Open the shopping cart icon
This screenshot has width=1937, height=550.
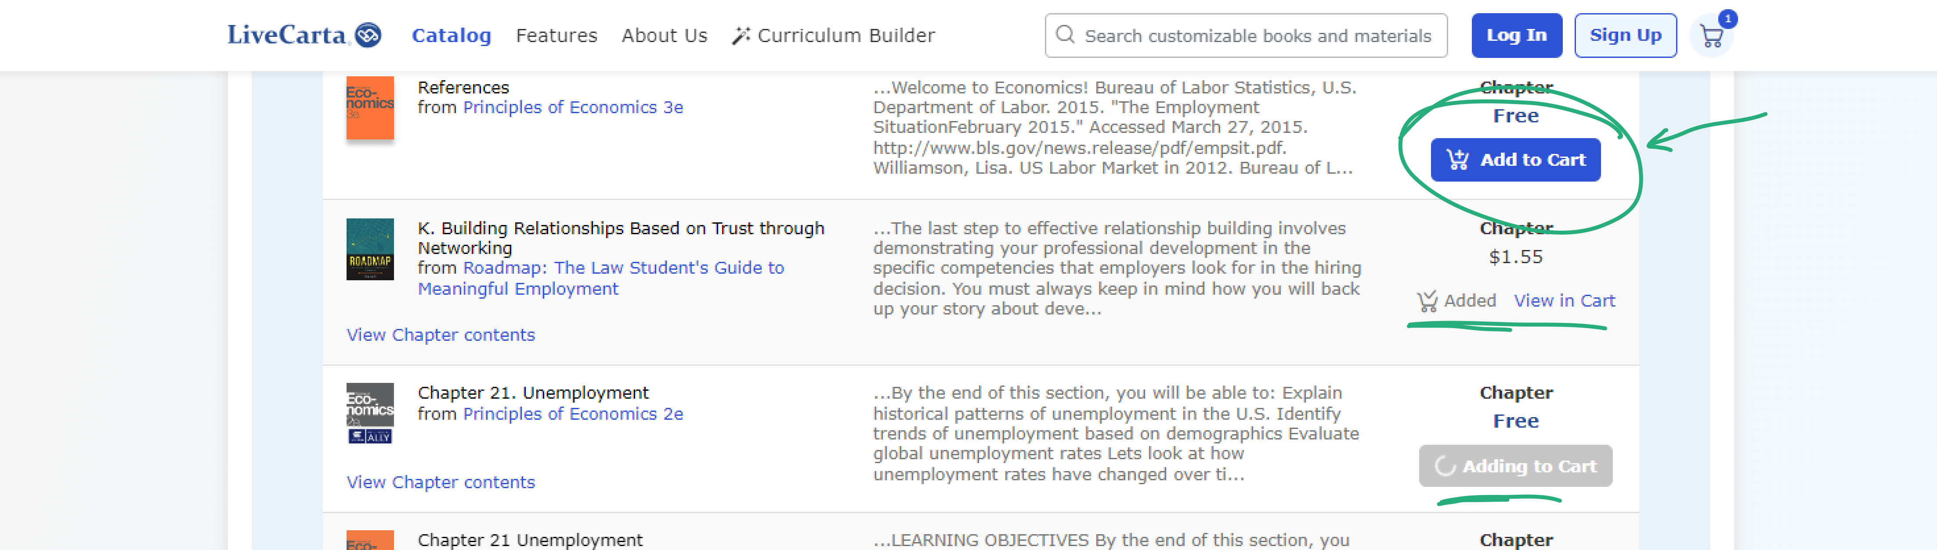click(1711, 36)
